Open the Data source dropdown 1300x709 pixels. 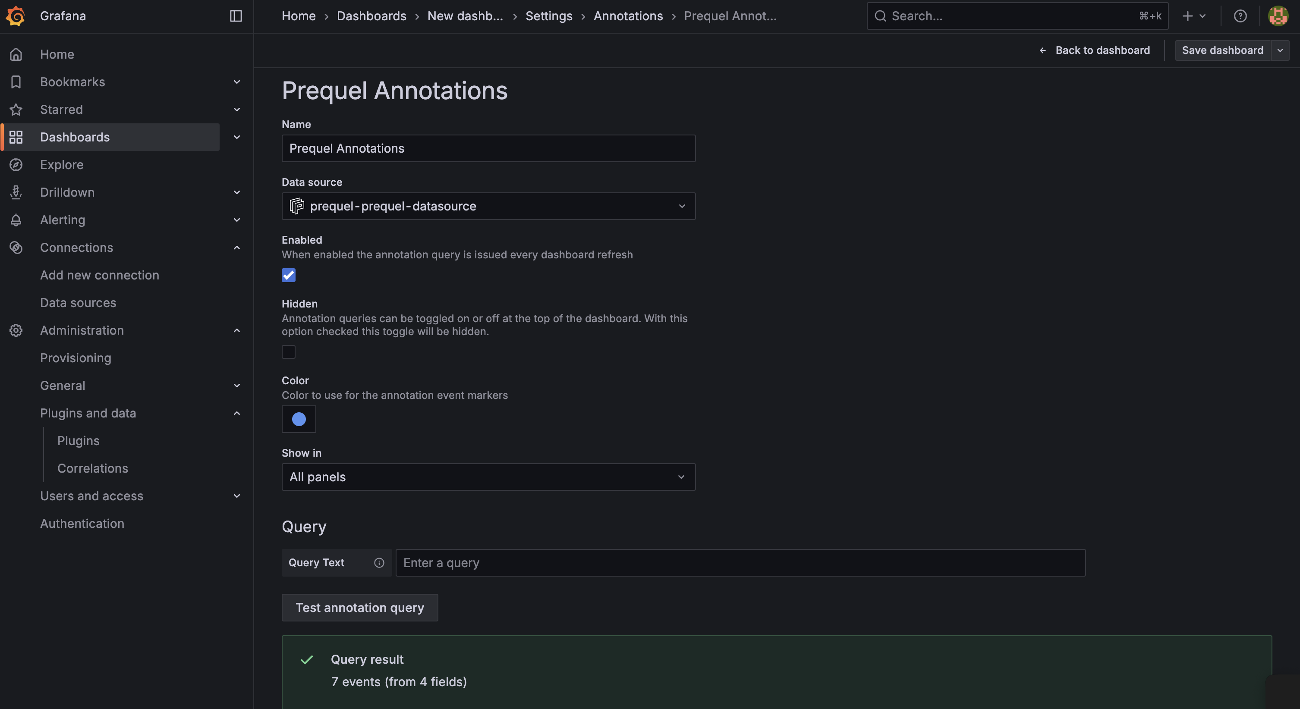point(488,206)
